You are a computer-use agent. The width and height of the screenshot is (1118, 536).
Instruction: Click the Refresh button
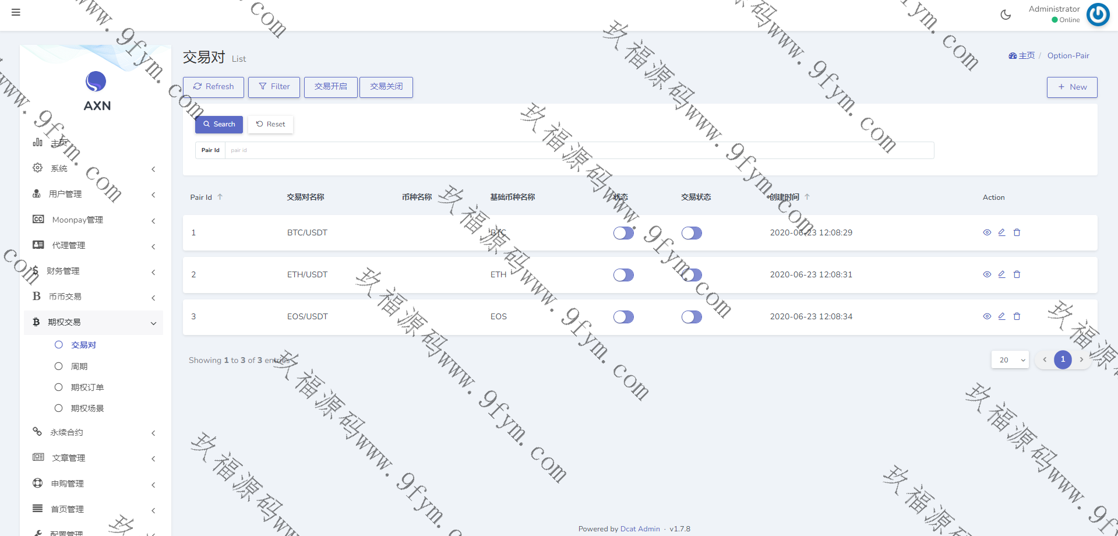point(213,87)
